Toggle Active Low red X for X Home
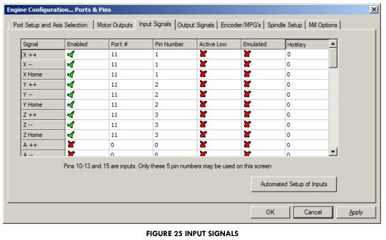The height and width of the screenshot is (240, 386). pyautogui.click(x=203, y=74)
